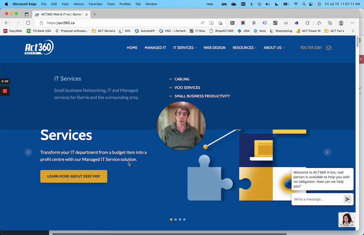This screenshot has height=235, width=364.
Task: Open Edge Settings and more menu
Action: pyautogui.click(x=352, y=23)
